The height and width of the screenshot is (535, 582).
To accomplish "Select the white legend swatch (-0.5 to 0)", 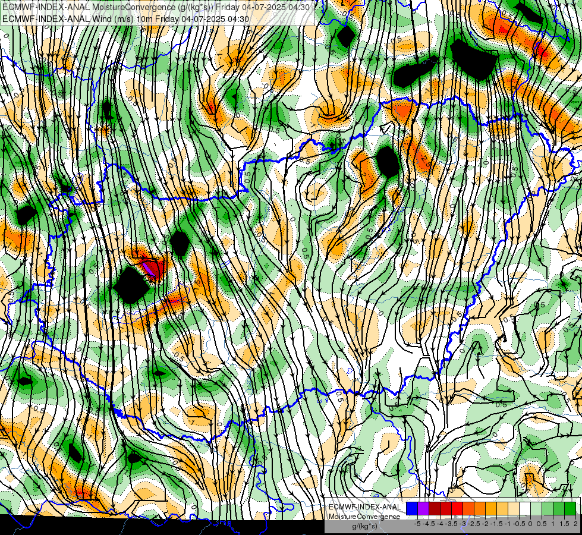I will (x=524, y=509).
